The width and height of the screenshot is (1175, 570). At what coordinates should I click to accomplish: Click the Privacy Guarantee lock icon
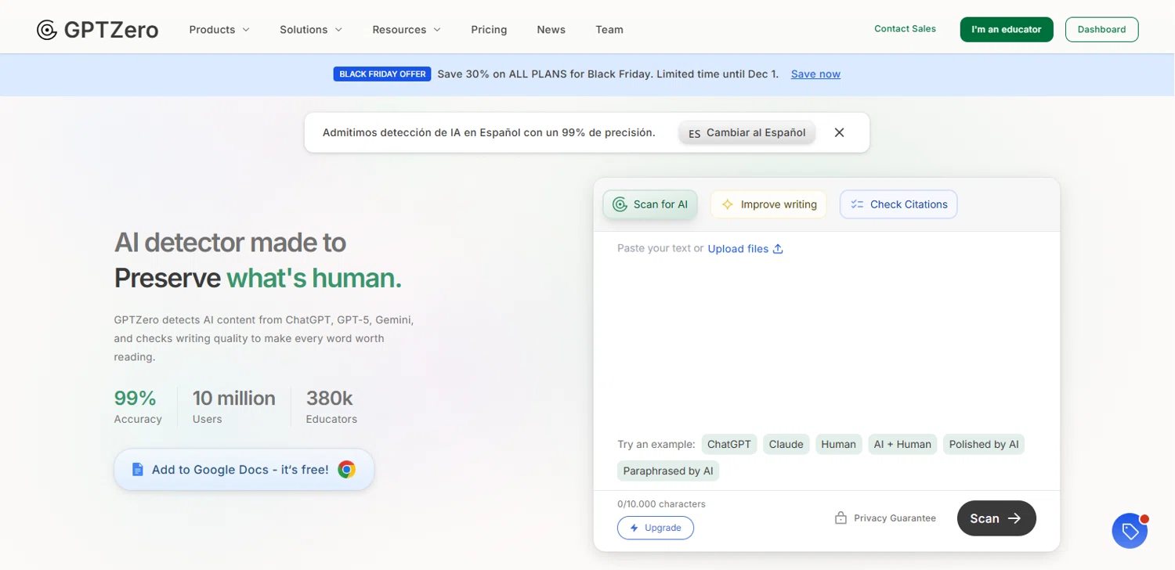pos(841,518)
